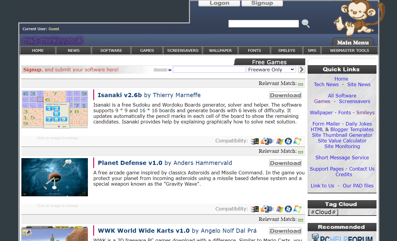Click the 'Signup' link in the software submission banner
397x241 pixels.
point(32,70)
